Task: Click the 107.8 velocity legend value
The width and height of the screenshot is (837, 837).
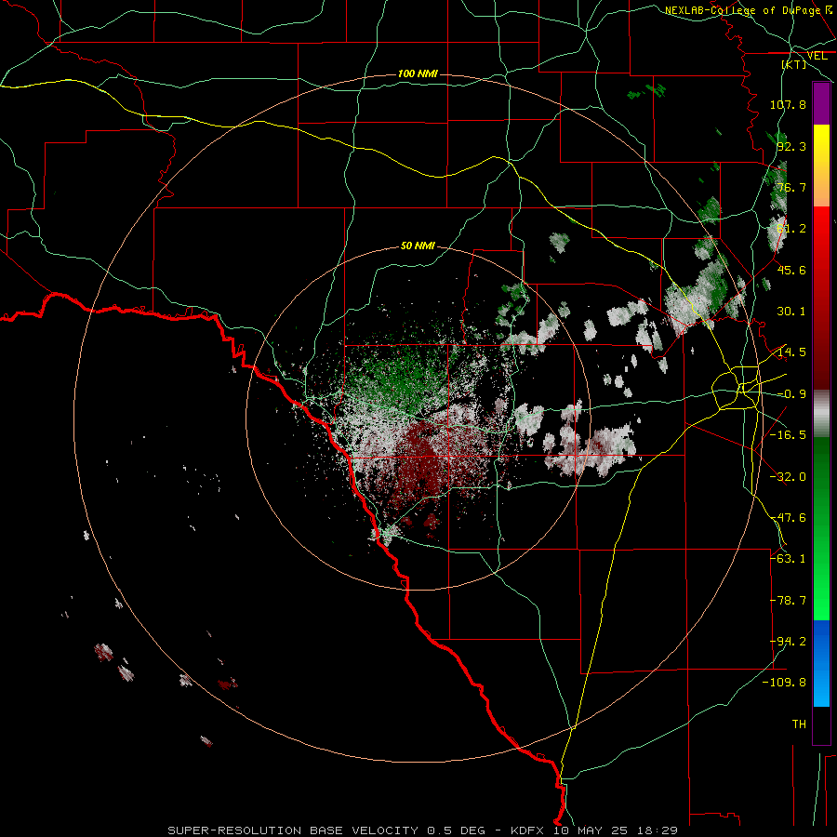Action: pyautogui.click(x=788, y=104)
